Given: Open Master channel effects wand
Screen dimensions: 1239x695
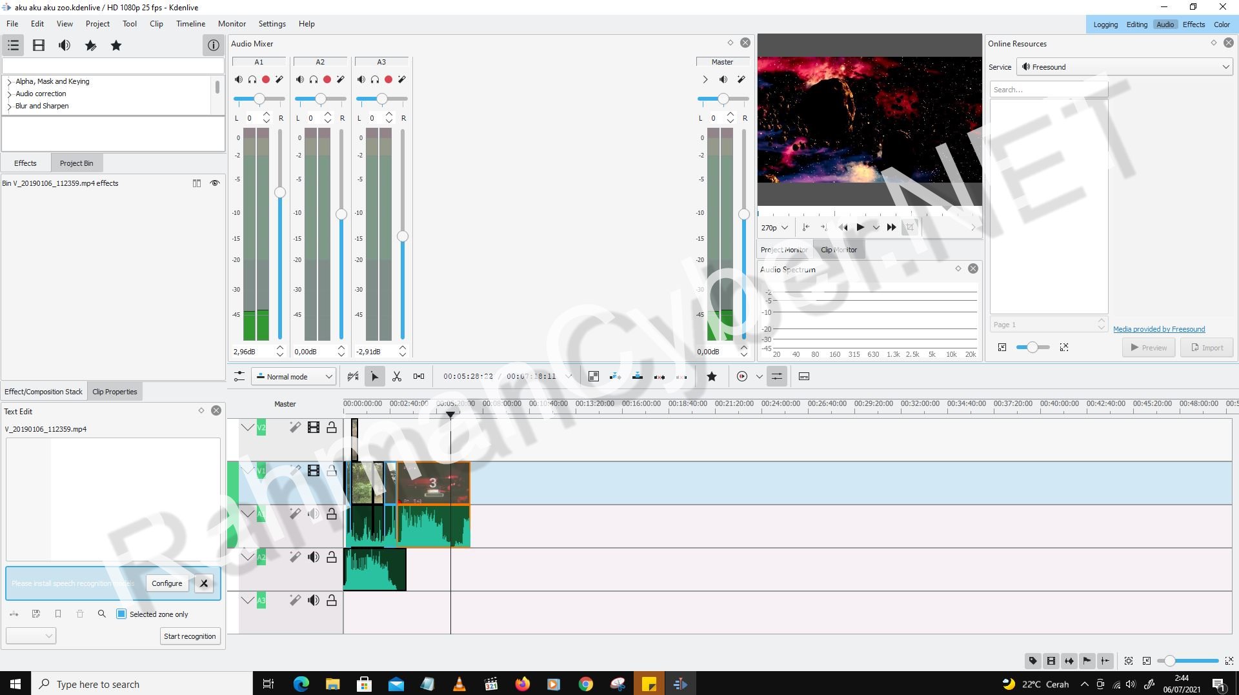Looking at the screenshot, I should 741,79.
